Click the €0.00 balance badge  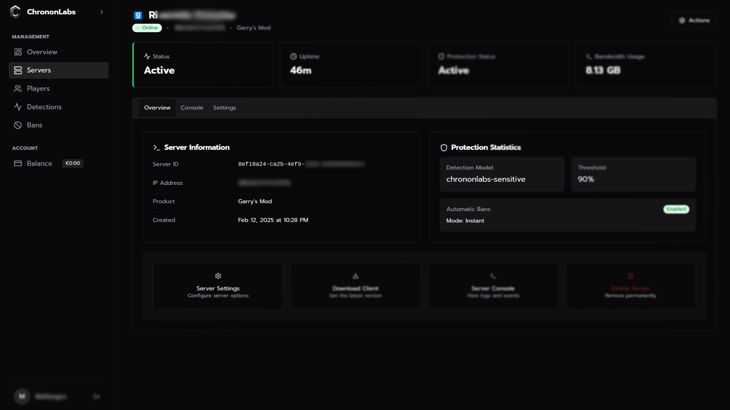click(x=72, y=163)
